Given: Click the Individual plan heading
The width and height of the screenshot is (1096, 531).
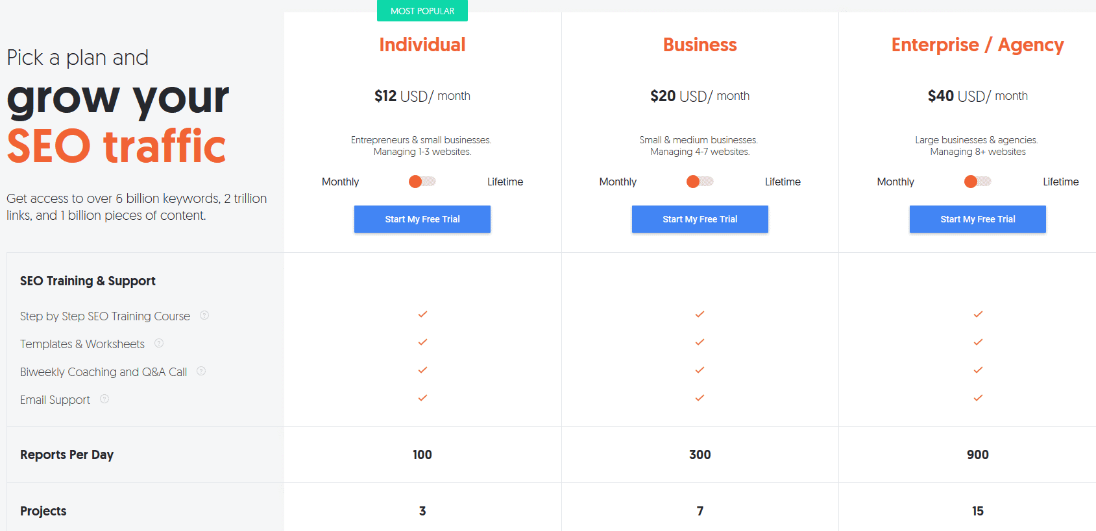Looking at the screenshot, I should (422, 45).
